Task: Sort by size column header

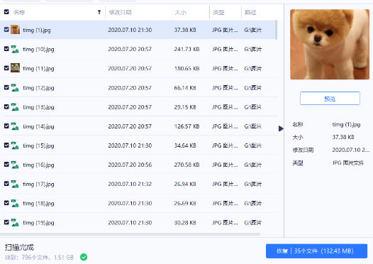Action: tap(180, 12)
